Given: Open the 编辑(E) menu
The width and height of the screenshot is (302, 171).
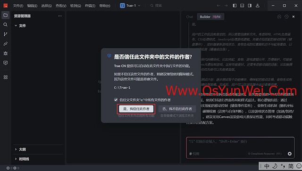Looking at the screenshot, I should 32,6.
